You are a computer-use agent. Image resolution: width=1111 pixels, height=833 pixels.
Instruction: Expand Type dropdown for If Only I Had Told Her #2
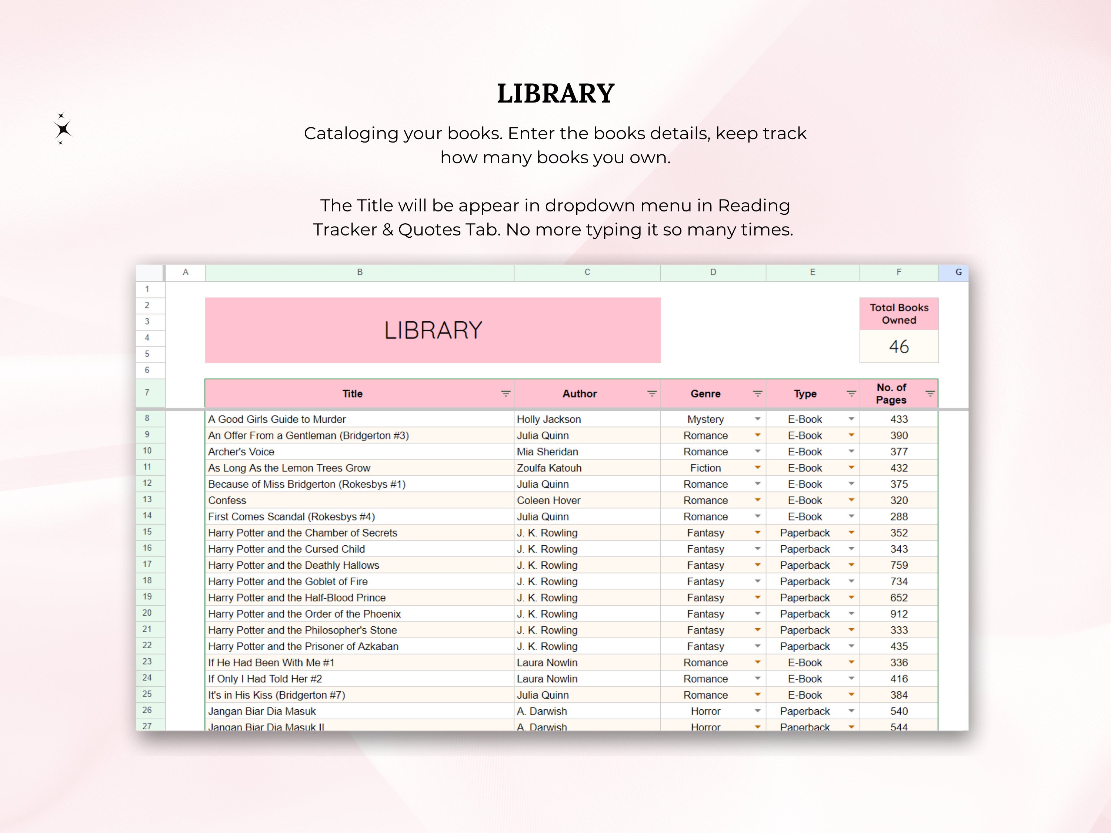click(851, 678)
